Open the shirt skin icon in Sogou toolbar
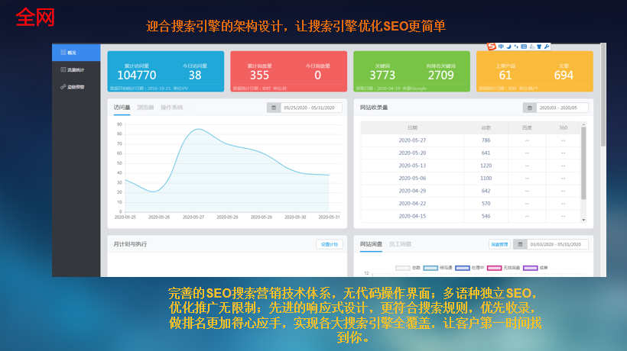 (x=539, y=47)
